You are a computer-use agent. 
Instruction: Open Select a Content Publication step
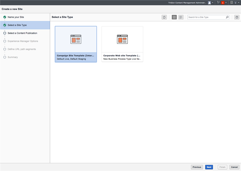tap(22, 33)
